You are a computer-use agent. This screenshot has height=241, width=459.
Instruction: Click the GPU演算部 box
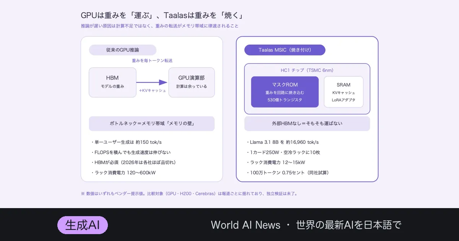coord(192,82)
